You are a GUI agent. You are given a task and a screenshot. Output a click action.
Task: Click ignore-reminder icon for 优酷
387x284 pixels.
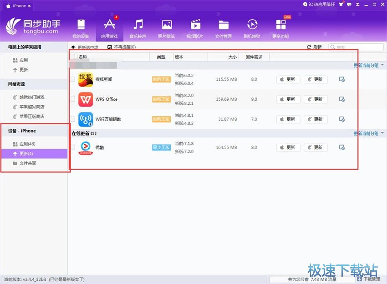coord(342,147)
